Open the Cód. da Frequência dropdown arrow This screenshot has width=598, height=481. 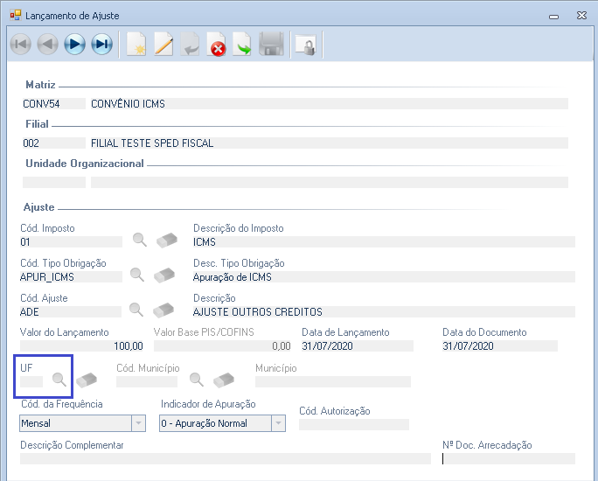click(138, 423)
